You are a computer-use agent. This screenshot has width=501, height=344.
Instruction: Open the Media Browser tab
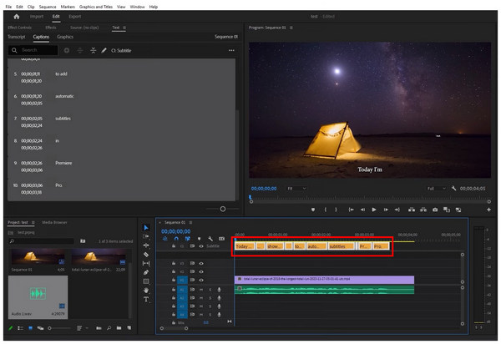click(x=54, y=222)
